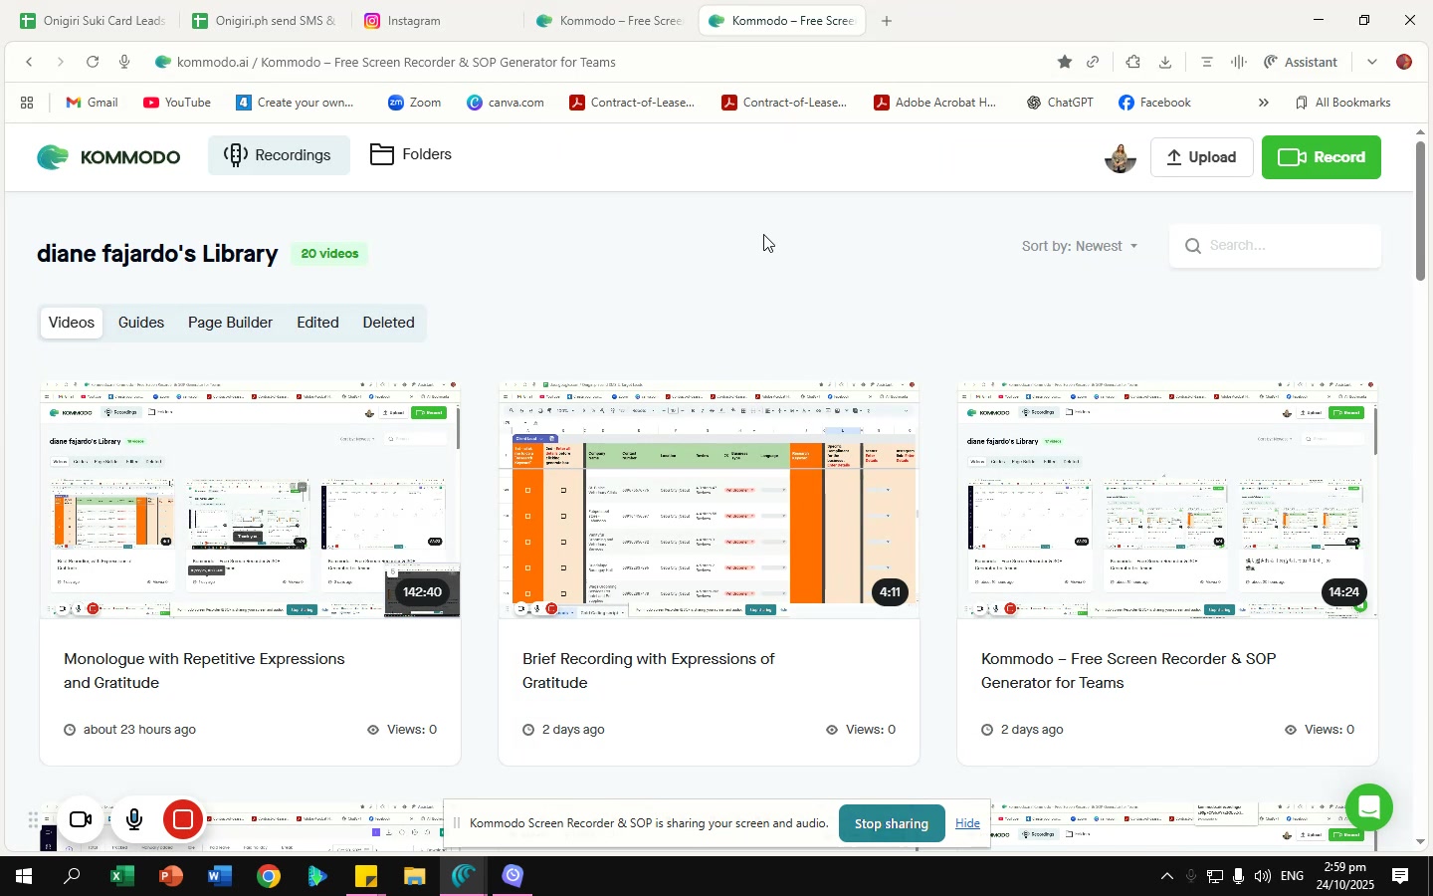
Task: Open the Monologue with Repetitive Expressions video thumbnail
Action: click(x=250, y=499)
